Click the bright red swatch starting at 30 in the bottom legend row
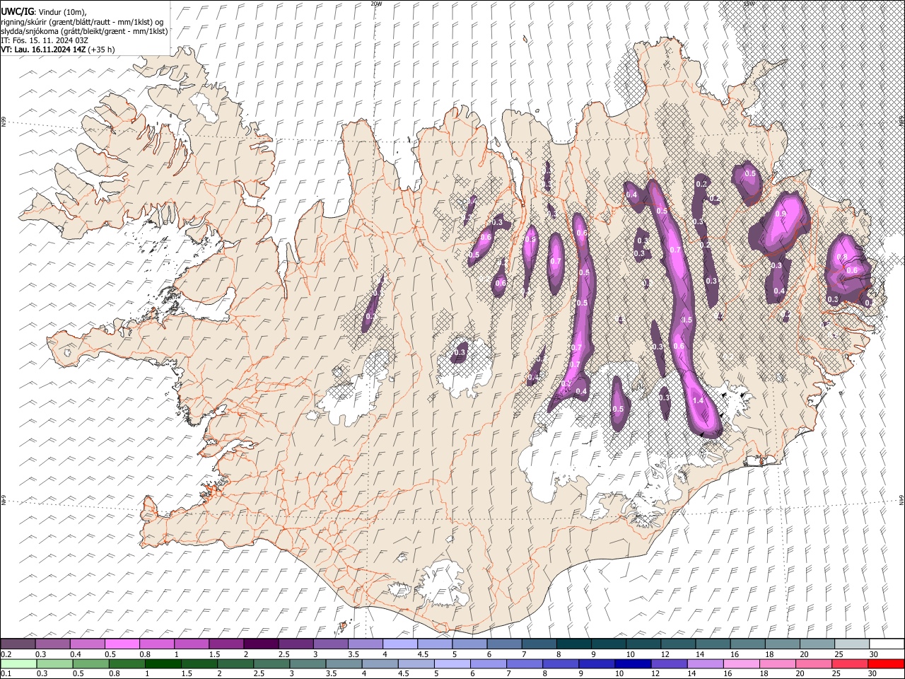Screen dimensions: 905x679 coord(885,663)
